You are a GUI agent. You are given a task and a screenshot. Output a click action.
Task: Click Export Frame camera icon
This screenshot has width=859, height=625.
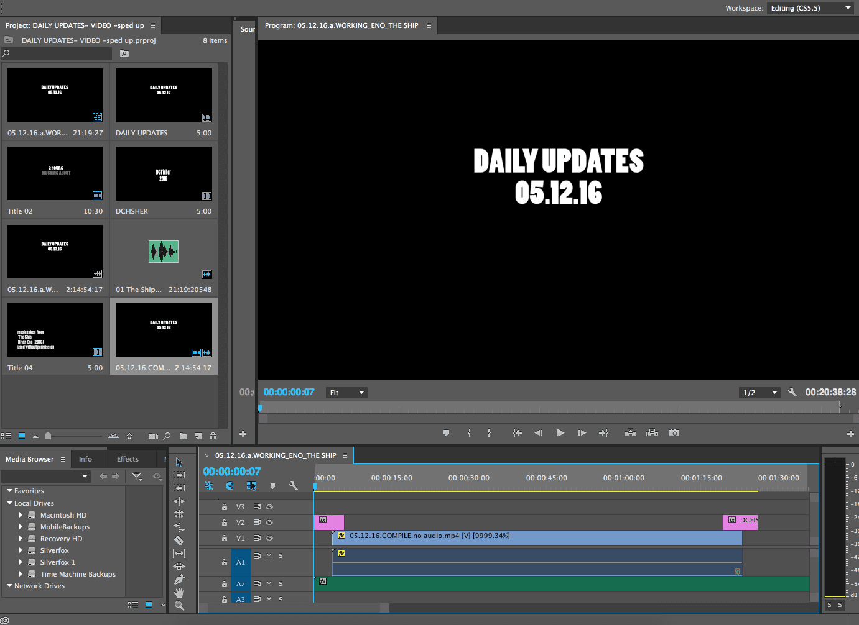pyautogui.click(x=674, y=433)
